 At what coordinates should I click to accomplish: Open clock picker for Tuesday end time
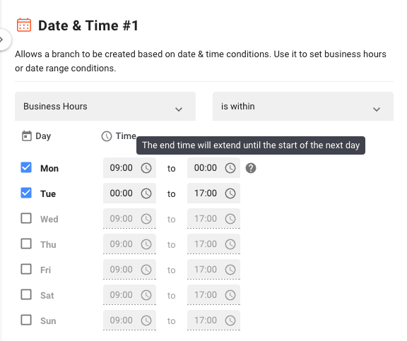tap(230, 193)
